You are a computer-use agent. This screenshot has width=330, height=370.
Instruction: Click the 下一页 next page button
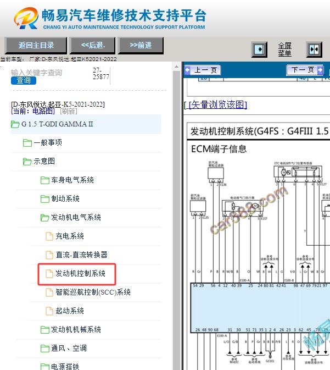pyautogui.click(x=305, y=70)
